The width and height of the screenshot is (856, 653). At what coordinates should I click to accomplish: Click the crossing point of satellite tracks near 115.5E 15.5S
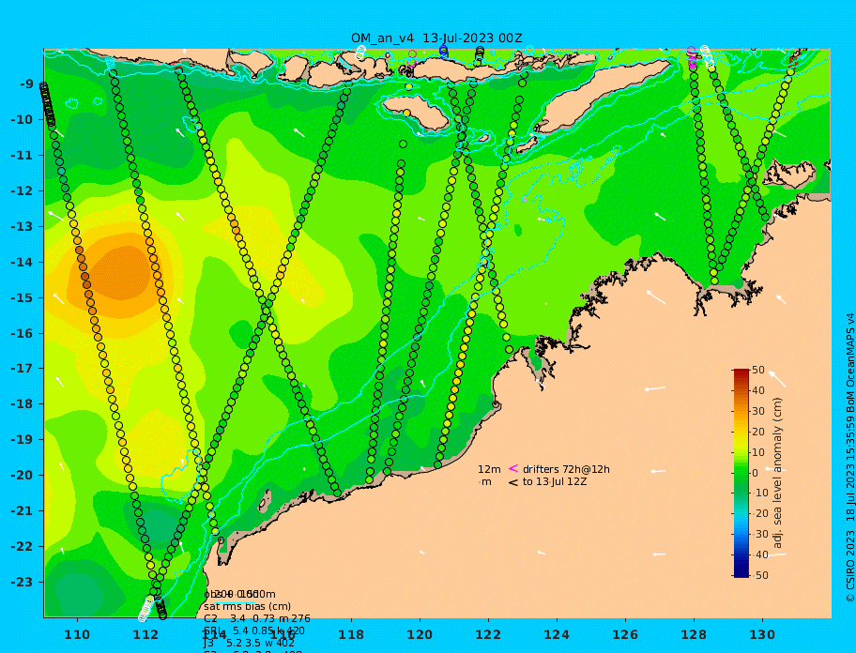click(x=267, y=307)
